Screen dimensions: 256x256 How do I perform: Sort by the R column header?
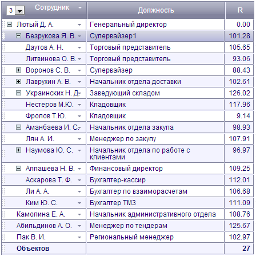(240, 10)
